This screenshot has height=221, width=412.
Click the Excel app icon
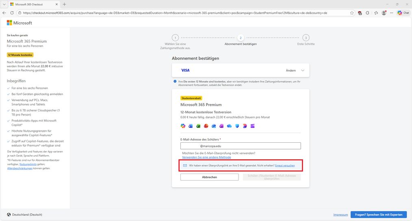click(x=198, y=126)
